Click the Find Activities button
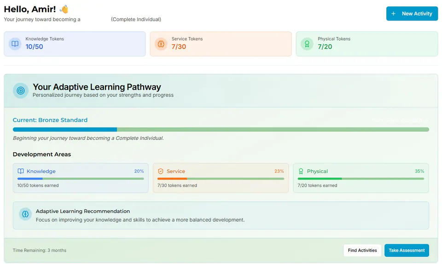The width and height of the screenshot is (442, 264). pyautogui.click(x=362, y=250)
